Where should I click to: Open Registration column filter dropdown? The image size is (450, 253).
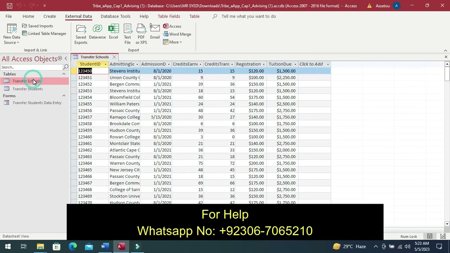pos(264,64)
